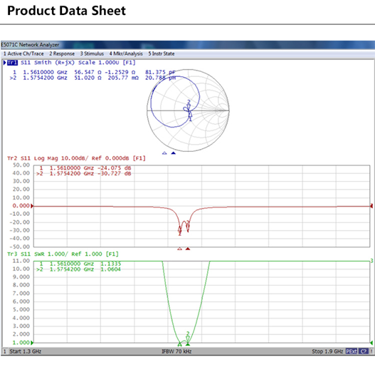Click the green reference level arrow at 1.000
Viewport: 375px width, 377px height.
pyautogui.click(x=32, y=343)
